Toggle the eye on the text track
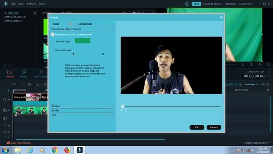The width and height of the screenshot is (273, 154). click(9, 125)
